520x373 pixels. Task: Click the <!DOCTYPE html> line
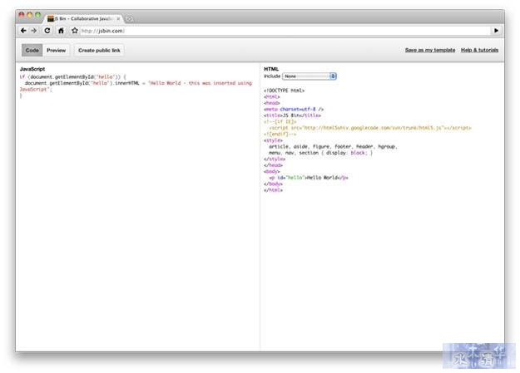(285, 91)
